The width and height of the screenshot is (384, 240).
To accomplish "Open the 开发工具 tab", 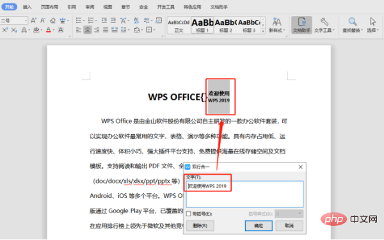I will (166, 7).
